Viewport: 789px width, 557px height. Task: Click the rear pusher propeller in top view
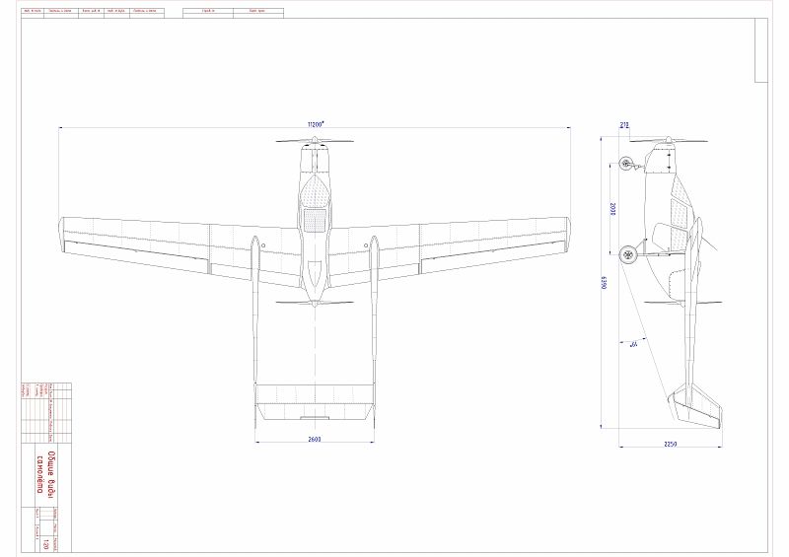[x=314, y=304]
